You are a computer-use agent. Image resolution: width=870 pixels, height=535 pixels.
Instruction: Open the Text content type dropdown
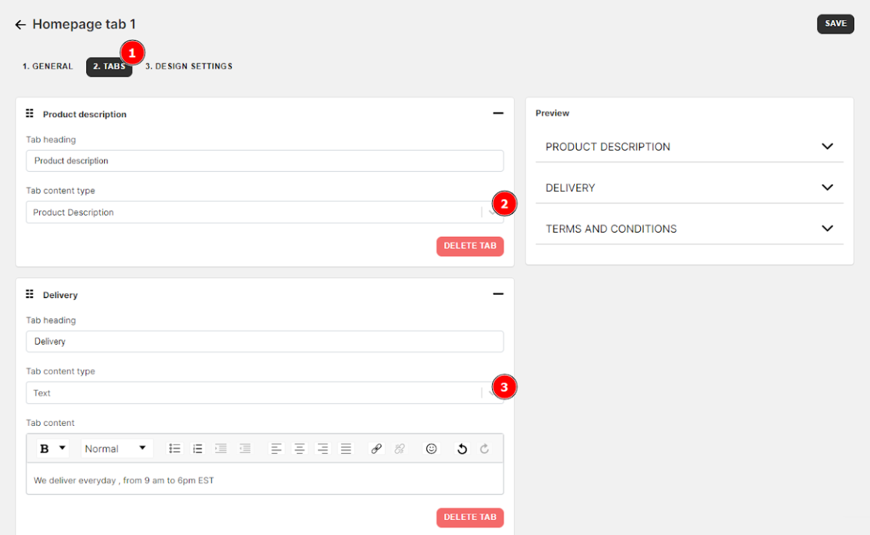tap(265, 392)
